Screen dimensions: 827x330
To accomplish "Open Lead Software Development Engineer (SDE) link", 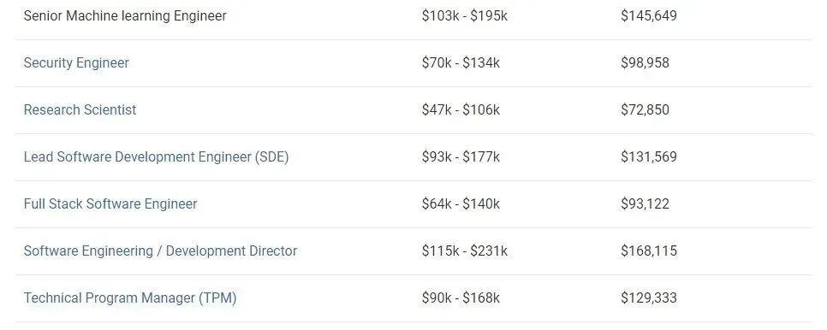I will (x=156, y=156).
